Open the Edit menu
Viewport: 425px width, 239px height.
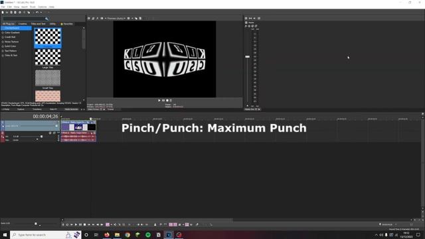tap(9, 7)
